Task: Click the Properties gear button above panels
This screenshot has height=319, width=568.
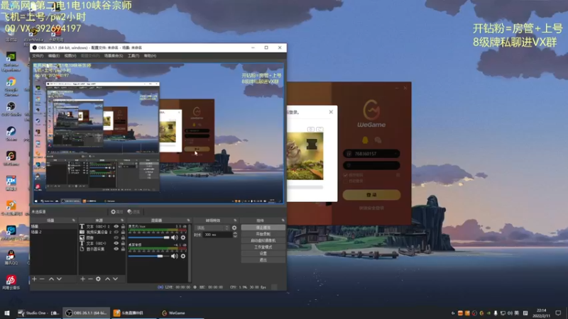Action: [116, 212]
